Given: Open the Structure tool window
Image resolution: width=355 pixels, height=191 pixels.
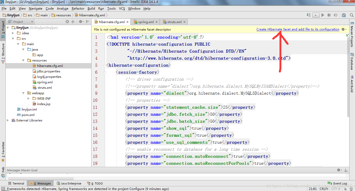Looking at the screenshot, I should tap(3, 53).
